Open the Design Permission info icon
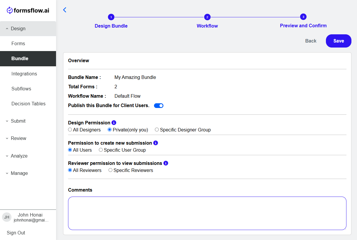Image resolution: width=357 pixels, height=240 pixels. [x=114, y=123]
